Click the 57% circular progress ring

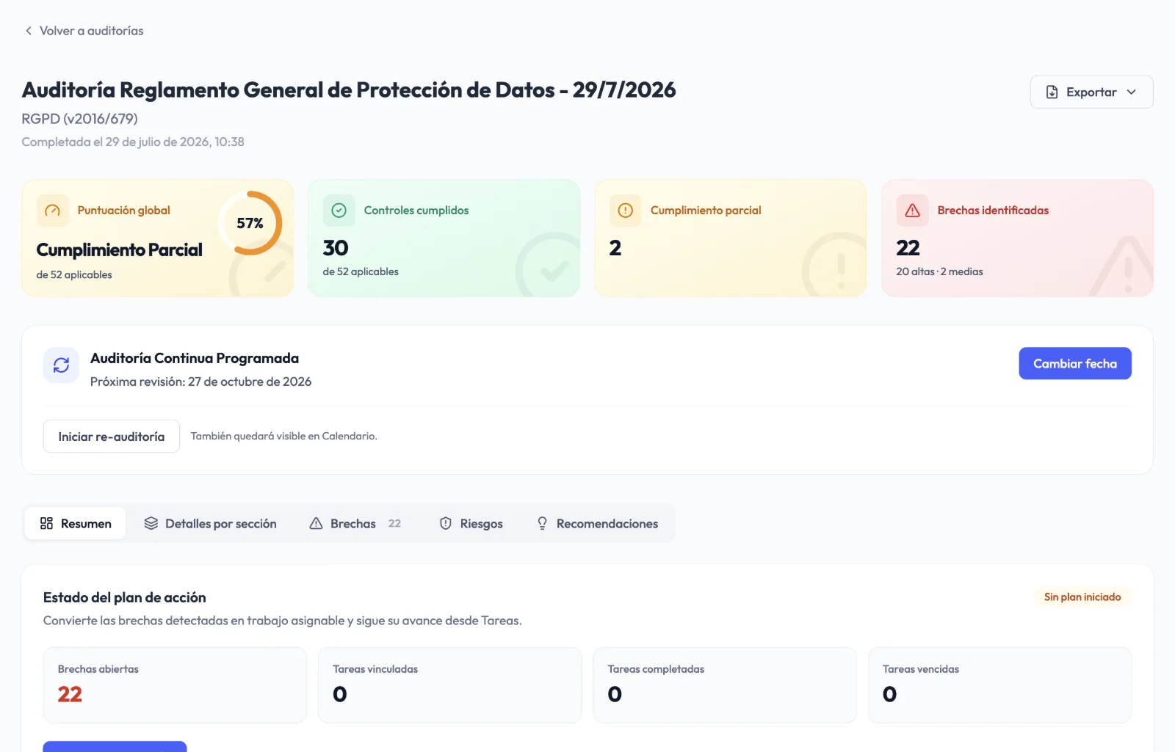pyautogui.click(x=250, y=223)
